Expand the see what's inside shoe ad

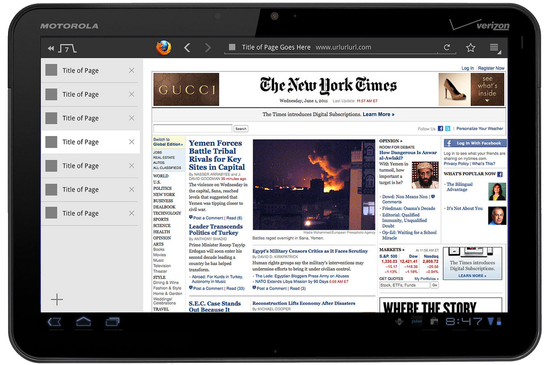click(x=471, y=89)
